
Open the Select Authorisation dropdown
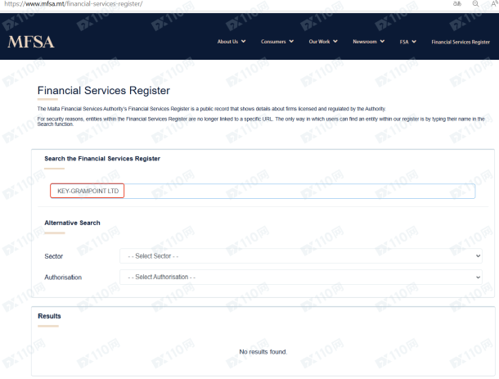pos(301,277)
